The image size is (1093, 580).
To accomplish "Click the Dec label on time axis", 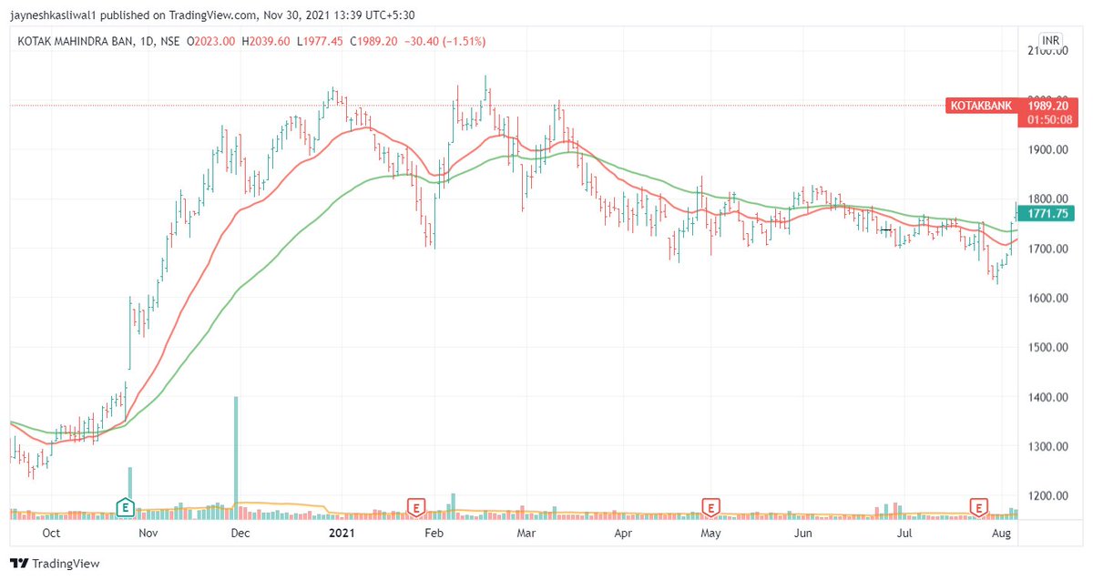I will pyautogui.click(x=241, y=532).
